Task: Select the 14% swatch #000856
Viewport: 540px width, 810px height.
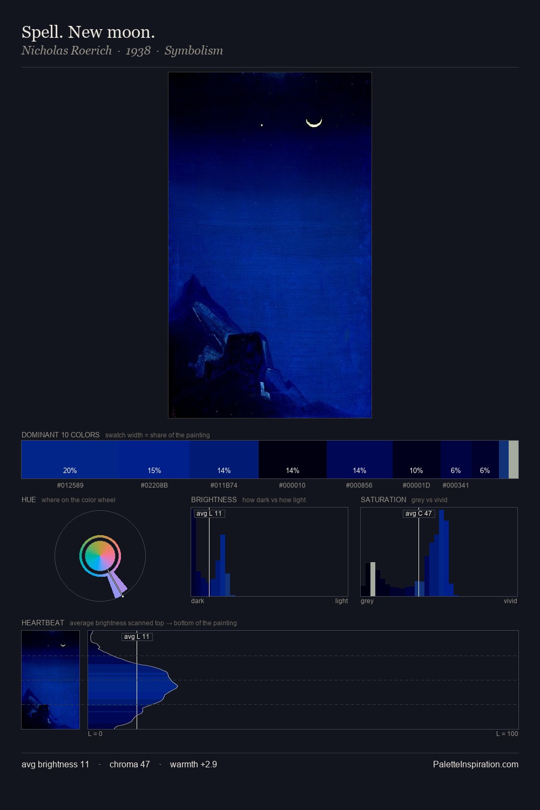Action: click(360, 460)
